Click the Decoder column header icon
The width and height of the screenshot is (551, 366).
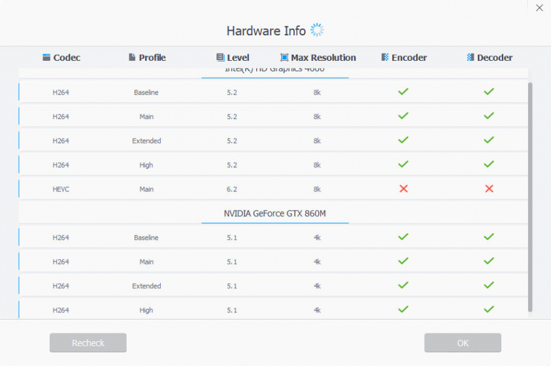pos(470,58)
